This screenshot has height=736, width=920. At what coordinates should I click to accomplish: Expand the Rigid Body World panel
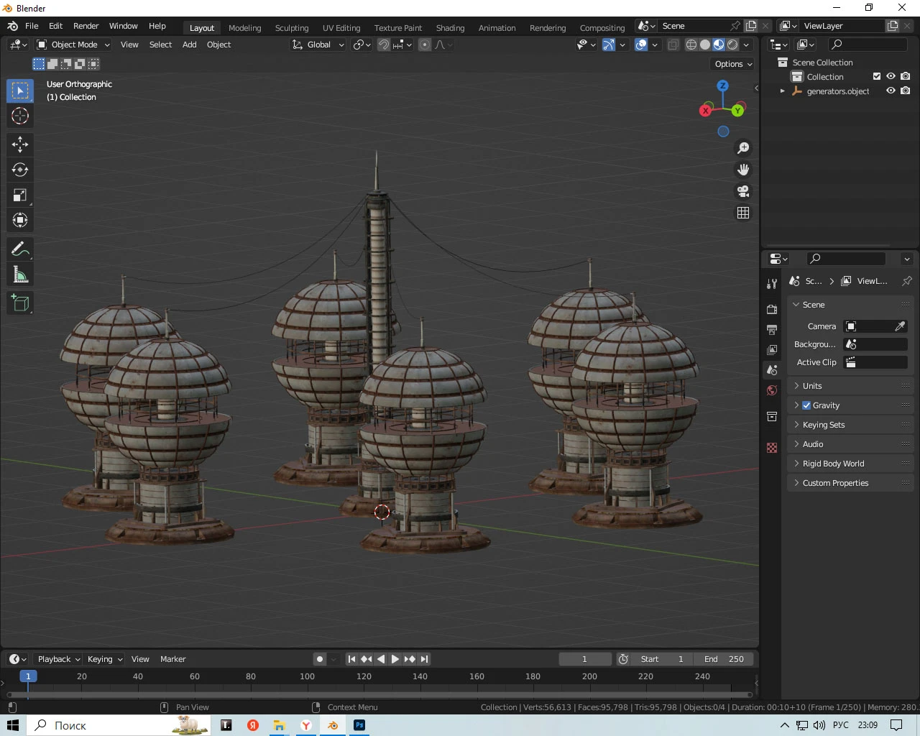coord(833,464)
